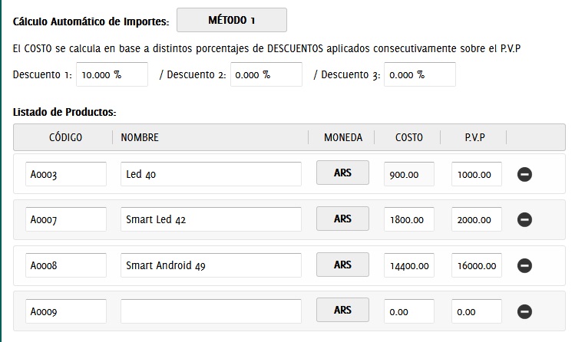This screenshot has width=585, height=342.
Task: Select the Descuento 3 field
Action: pyautogui.click(x=419, y=75)
